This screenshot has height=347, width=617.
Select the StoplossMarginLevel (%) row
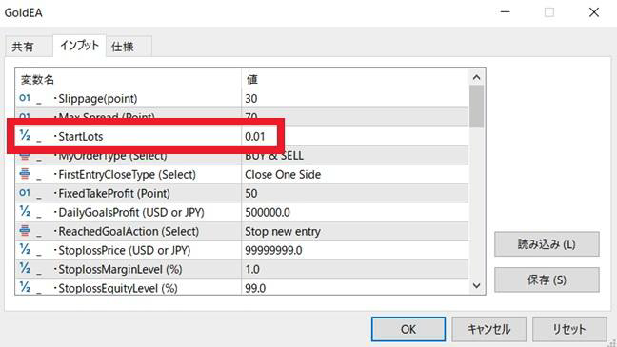pyautogui.click(x=242, y=269)
